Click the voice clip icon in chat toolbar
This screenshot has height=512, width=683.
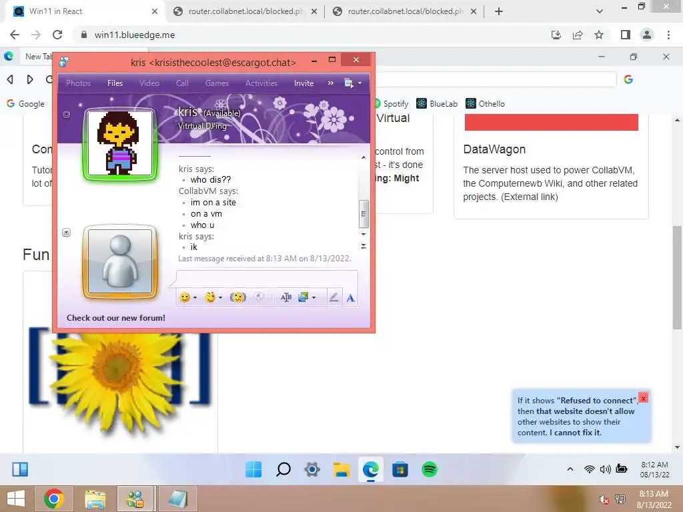click(x=259, y=297)
